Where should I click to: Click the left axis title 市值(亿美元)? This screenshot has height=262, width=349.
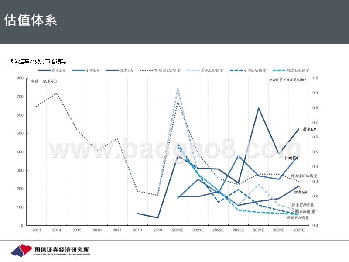point(44,81)
